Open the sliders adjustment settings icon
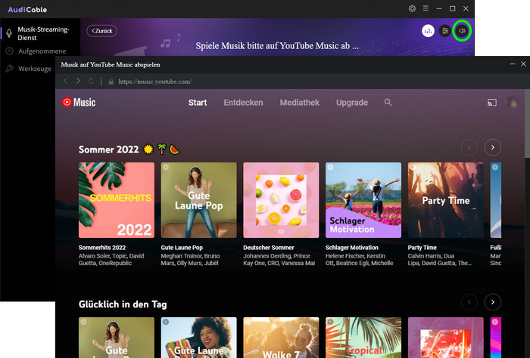 click(445, 31)
